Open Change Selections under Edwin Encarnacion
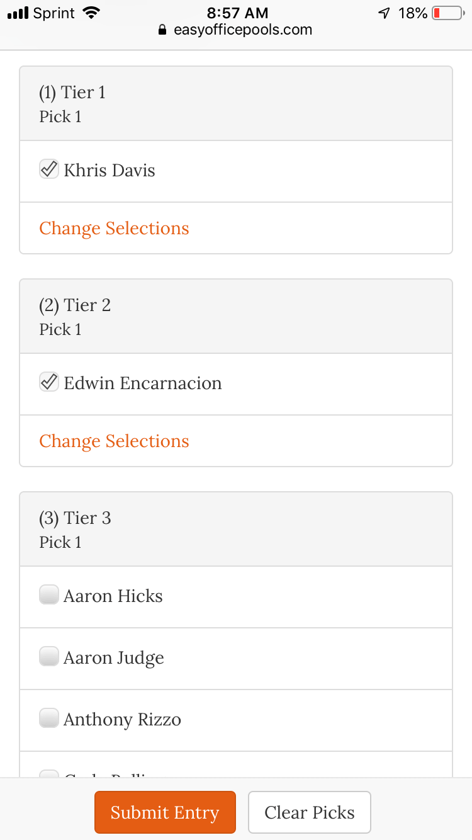Image resolution: width=472 pixels, height=840 pixels. tap(114, 441)
